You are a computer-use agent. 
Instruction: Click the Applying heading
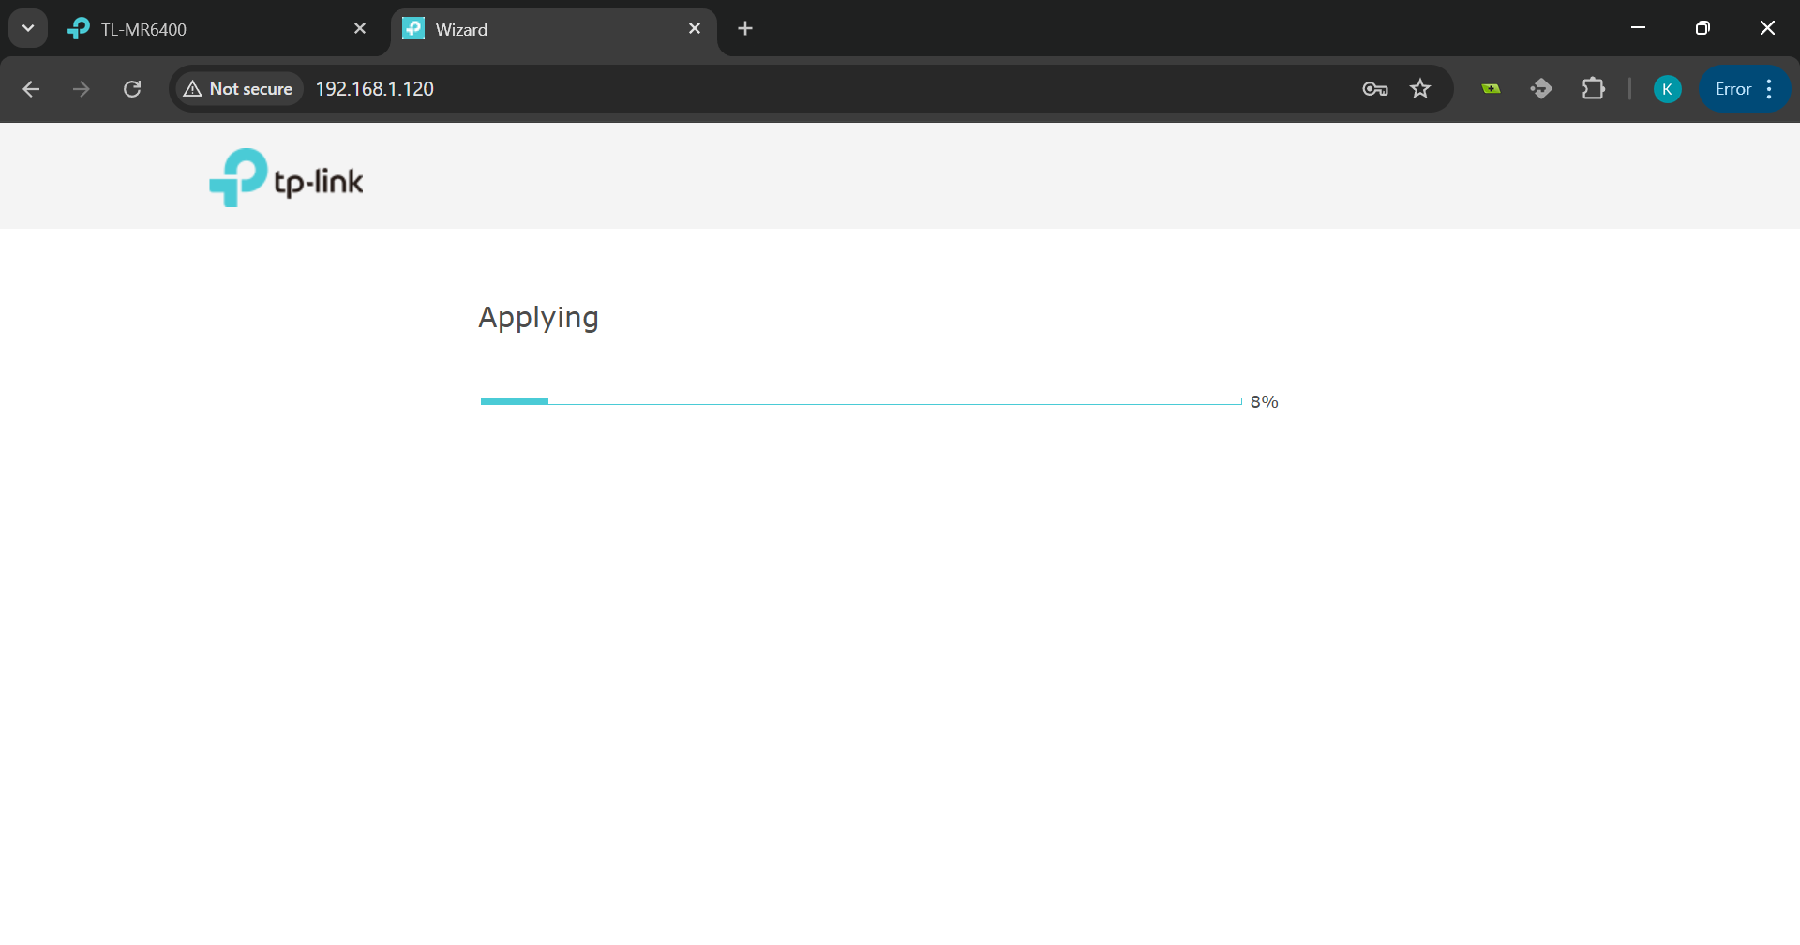(x=538, y=319)
